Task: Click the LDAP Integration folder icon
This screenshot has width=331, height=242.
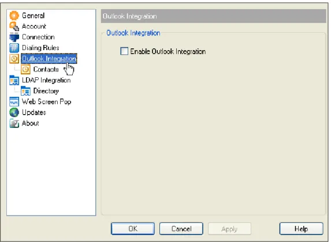Action: (x=14, y=80)
